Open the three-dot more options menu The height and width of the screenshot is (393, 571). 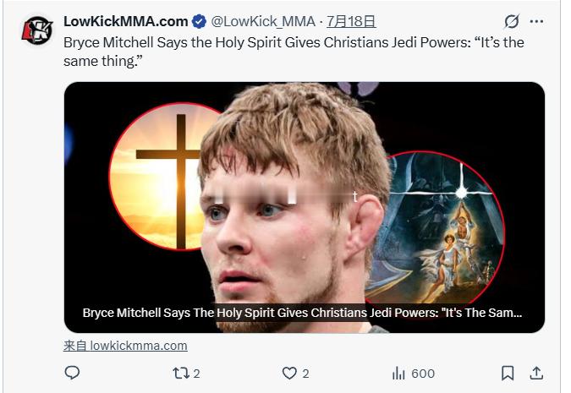pyautogui.click(x=537, y=21)
